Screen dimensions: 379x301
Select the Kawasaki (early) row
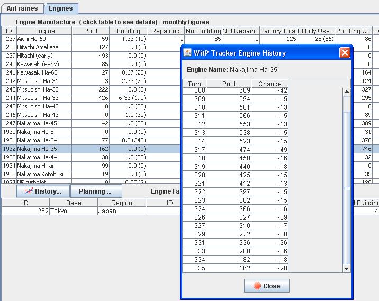pyautogui.click(x=91, y=64)
